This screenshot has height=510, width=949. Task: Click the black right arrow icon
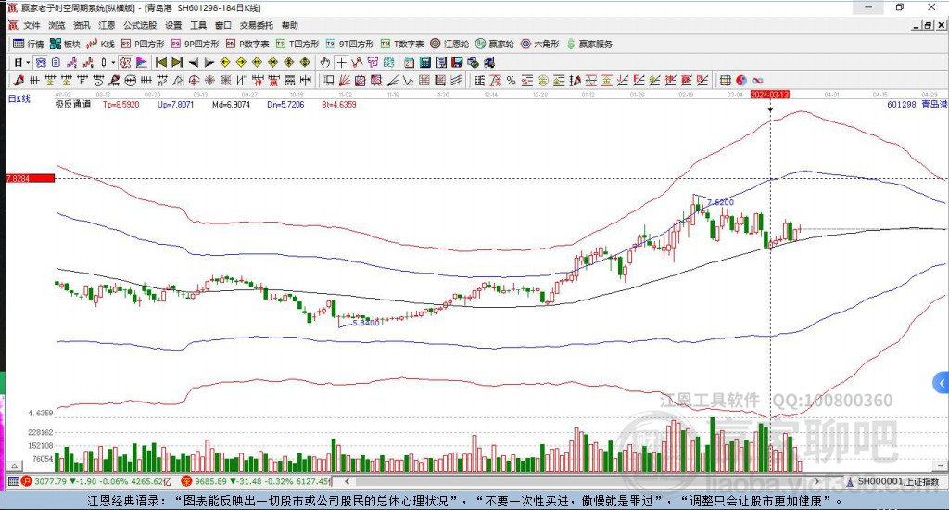[x=209, y=62]
